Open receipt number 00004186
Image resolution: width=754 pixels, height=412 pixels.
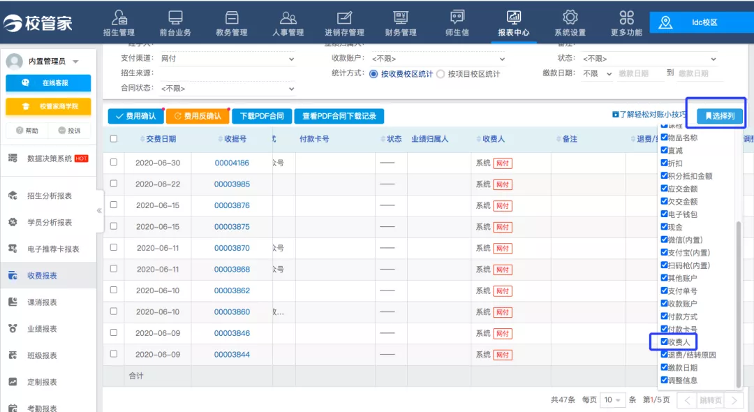click(231, 162)
